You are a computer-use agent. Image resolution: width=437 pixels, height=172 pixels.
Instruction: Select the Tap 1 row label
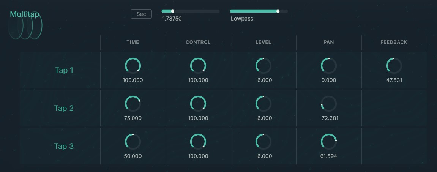pyautogui.click(x=64, y=70)
